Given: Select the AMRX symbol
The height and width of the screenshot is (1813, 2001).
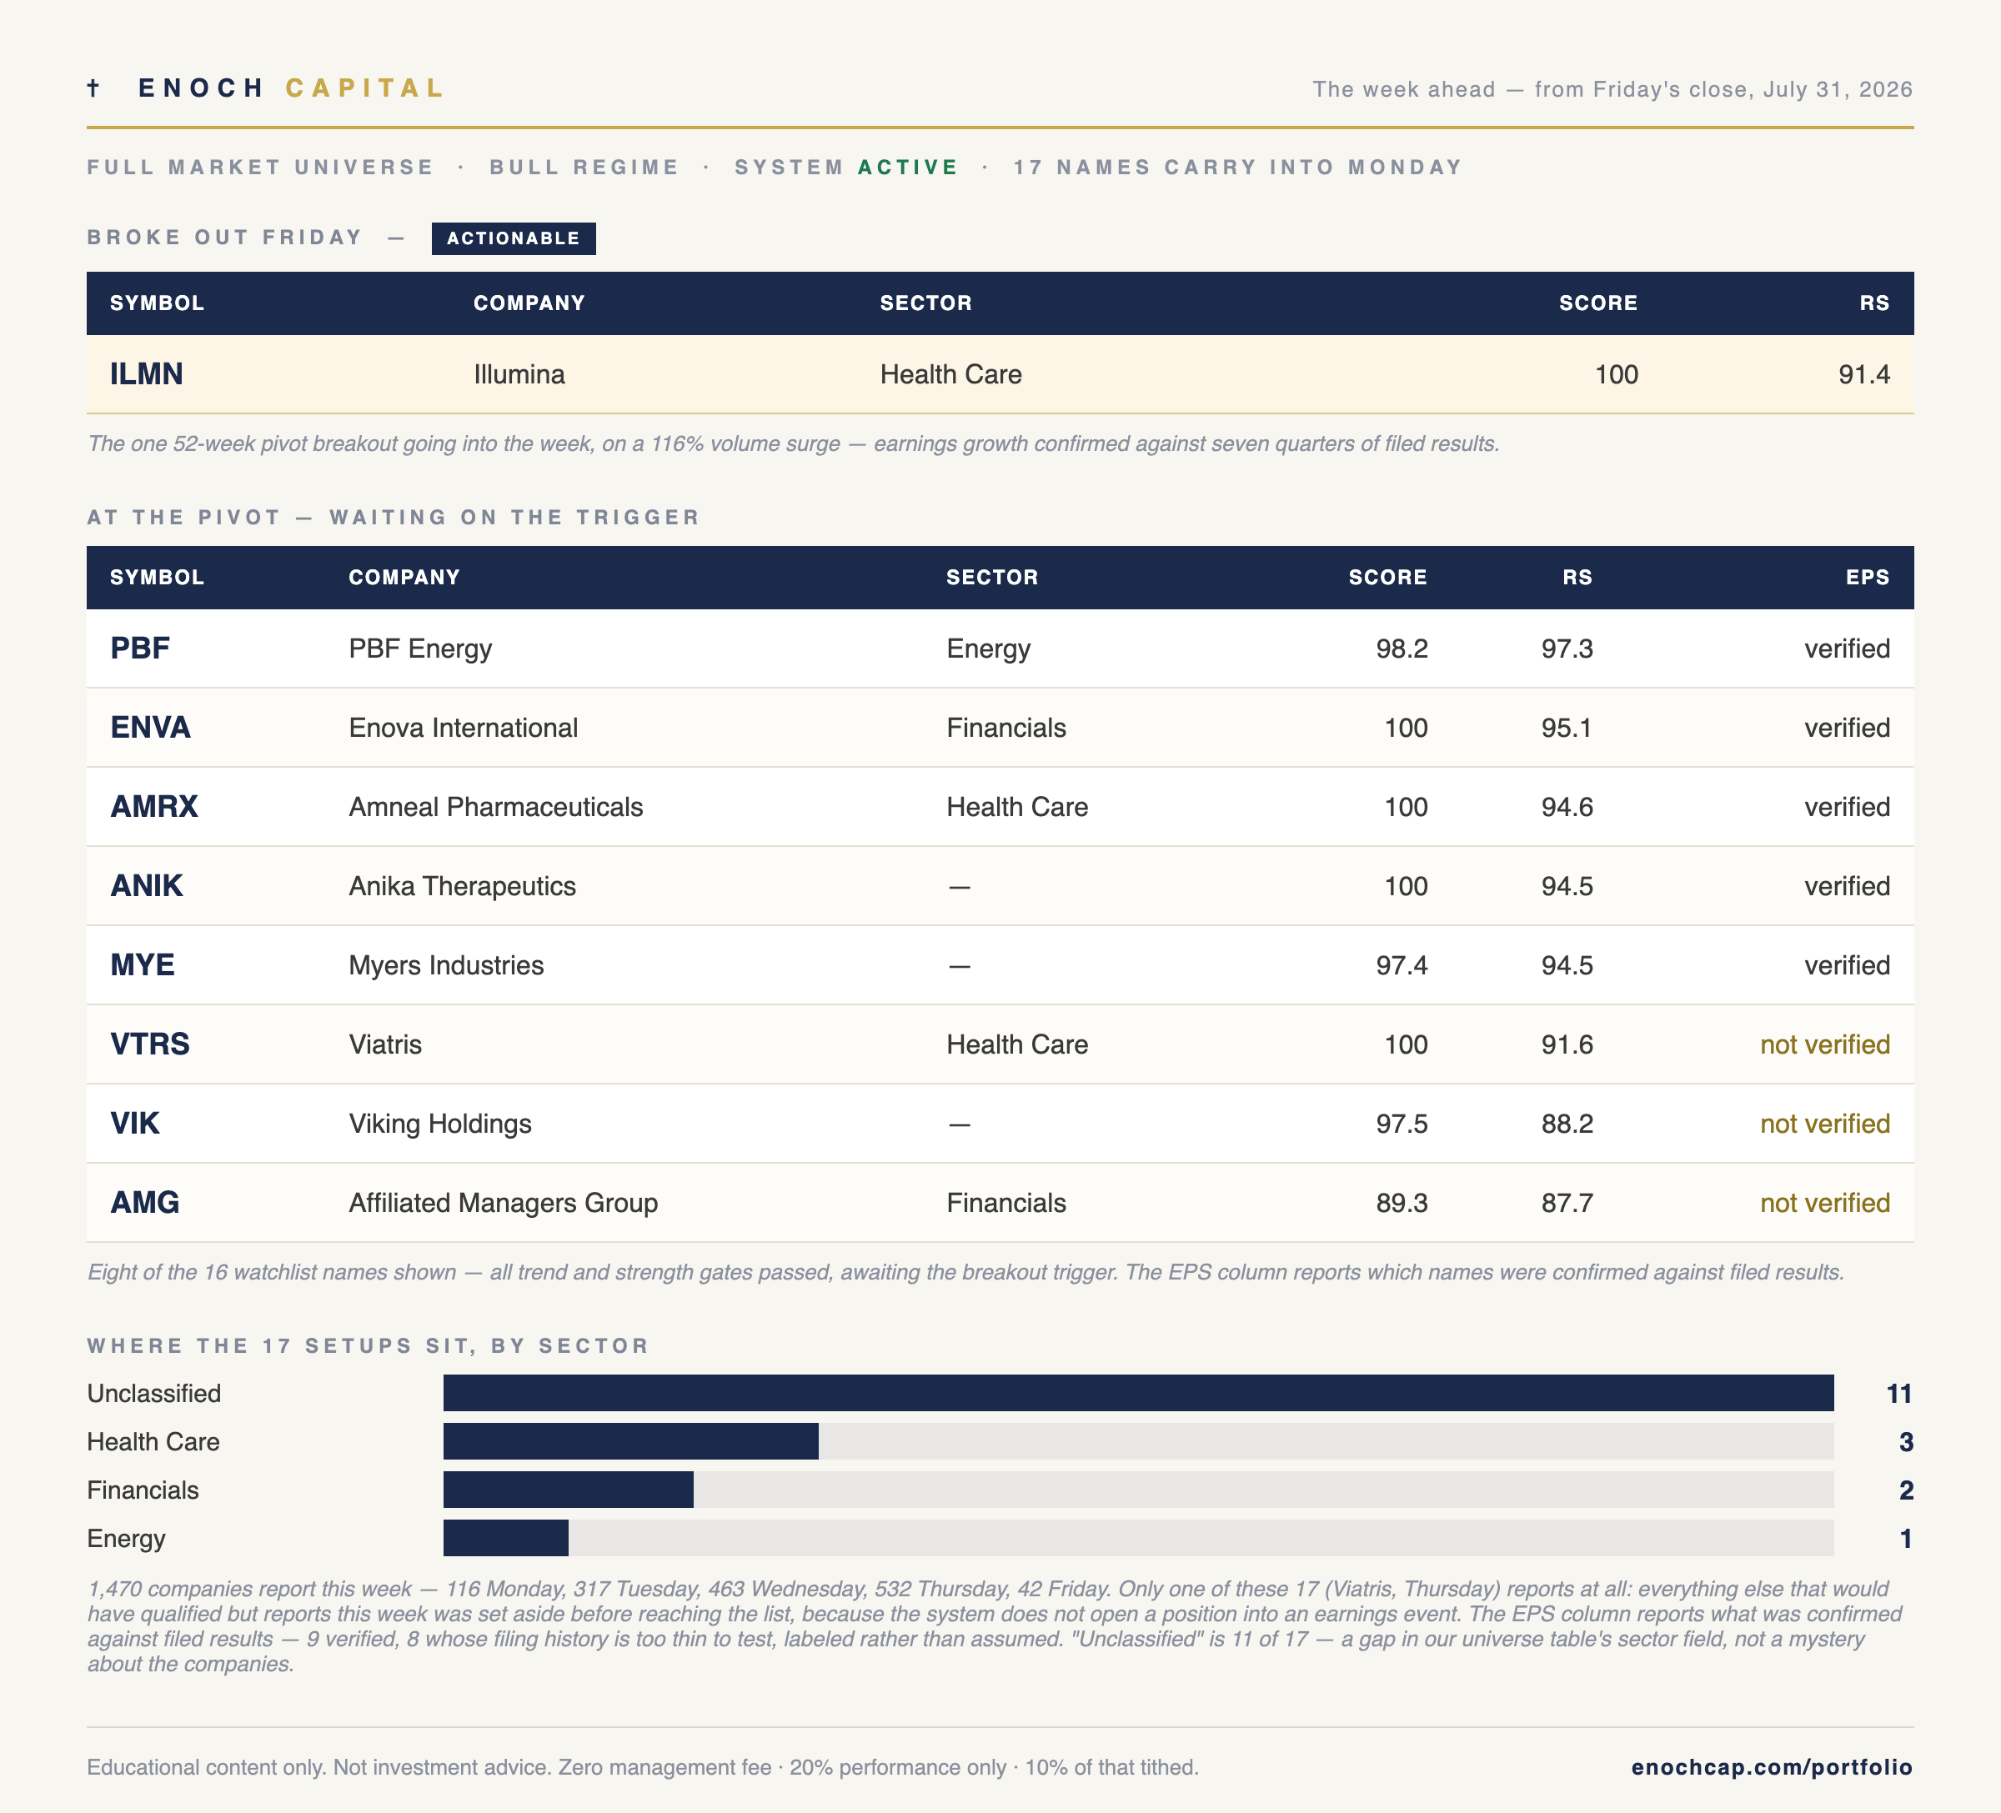Looking at the screenshot, I should [x=154, y=807].
